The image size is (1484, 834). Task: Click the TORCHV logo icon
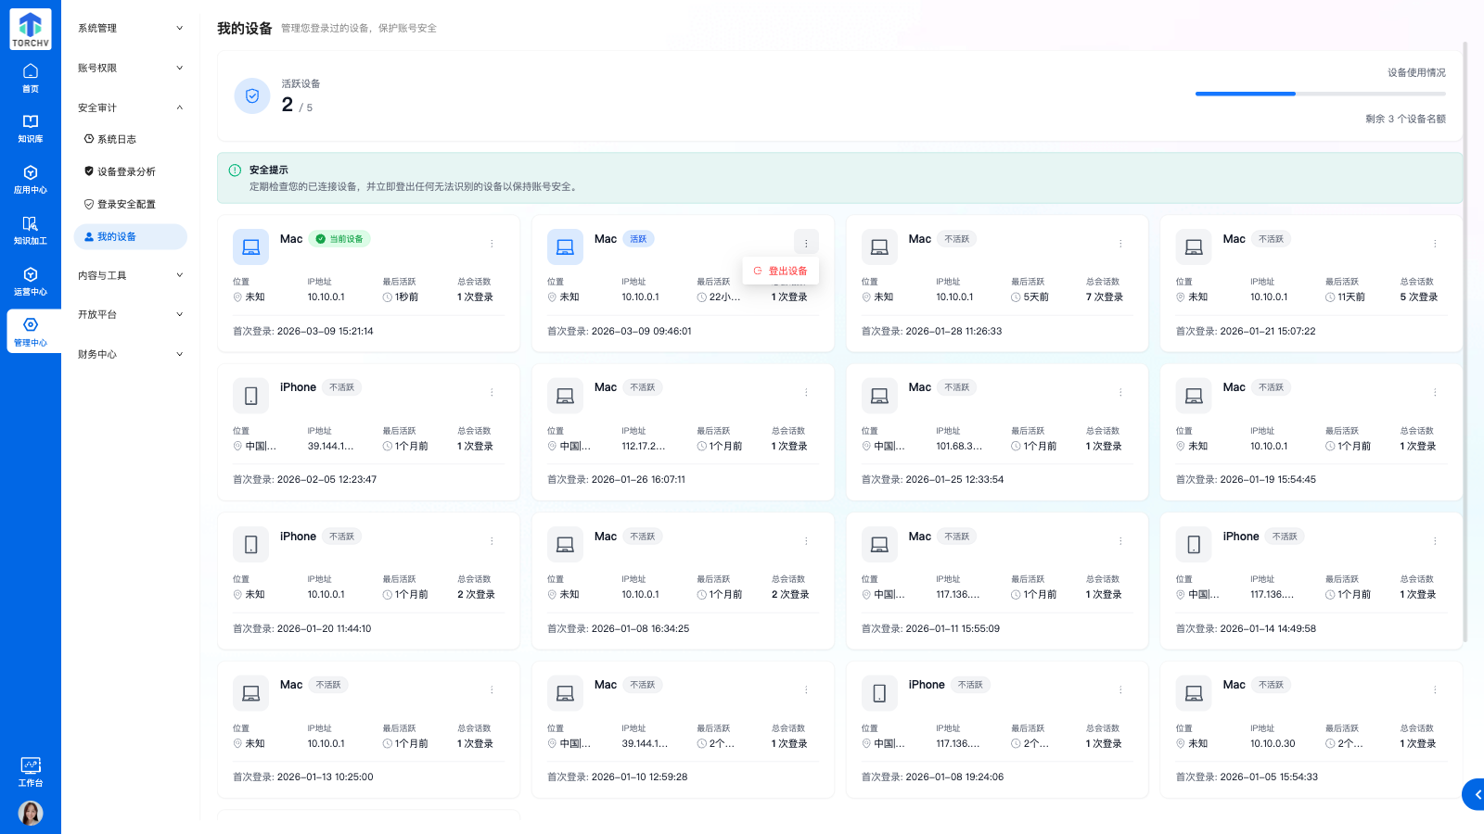pyautogui.click(x=31, y=29)
